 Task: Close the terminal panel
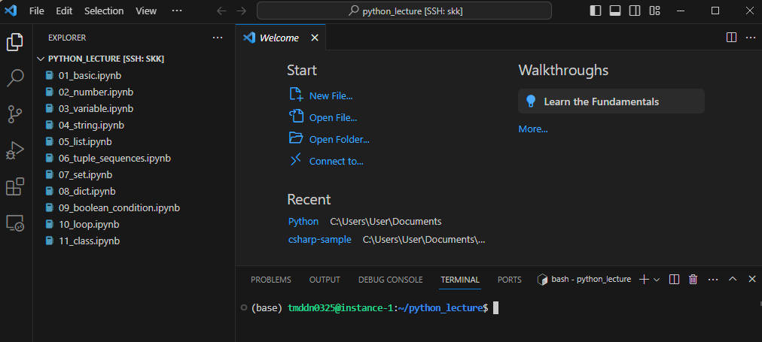click(751, 279)
